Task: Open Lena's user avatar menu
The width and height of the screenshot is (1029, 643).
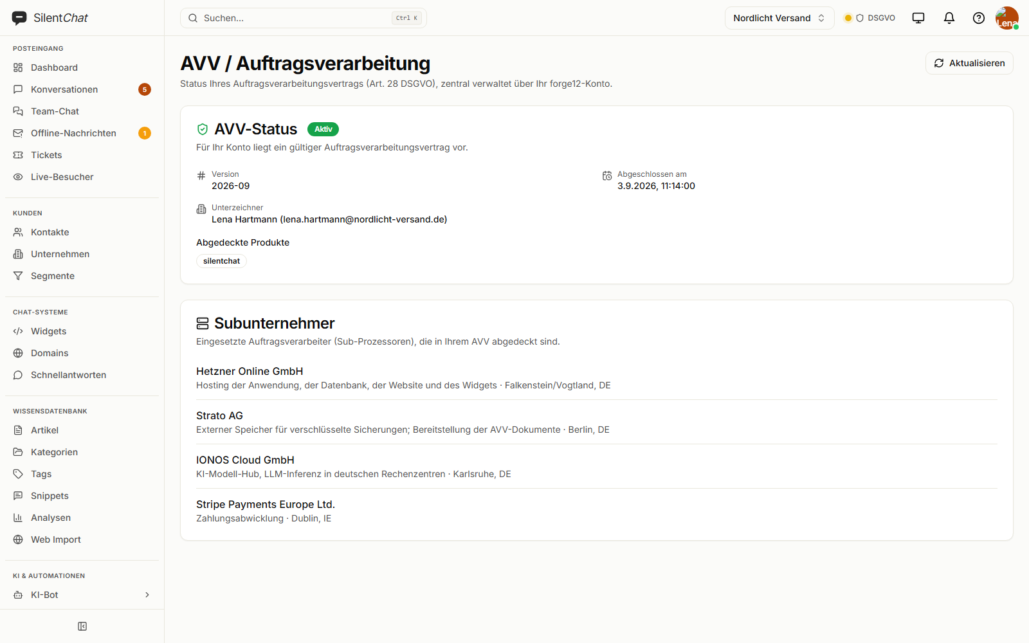Action: pos(1006,18)
